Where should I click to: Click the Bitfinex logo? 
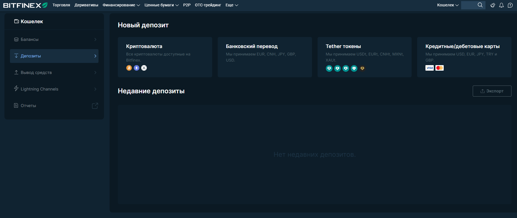click(x=25, y=5)
